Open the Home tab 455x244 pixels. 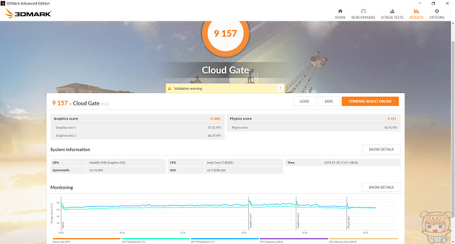[x=340, y=14]
